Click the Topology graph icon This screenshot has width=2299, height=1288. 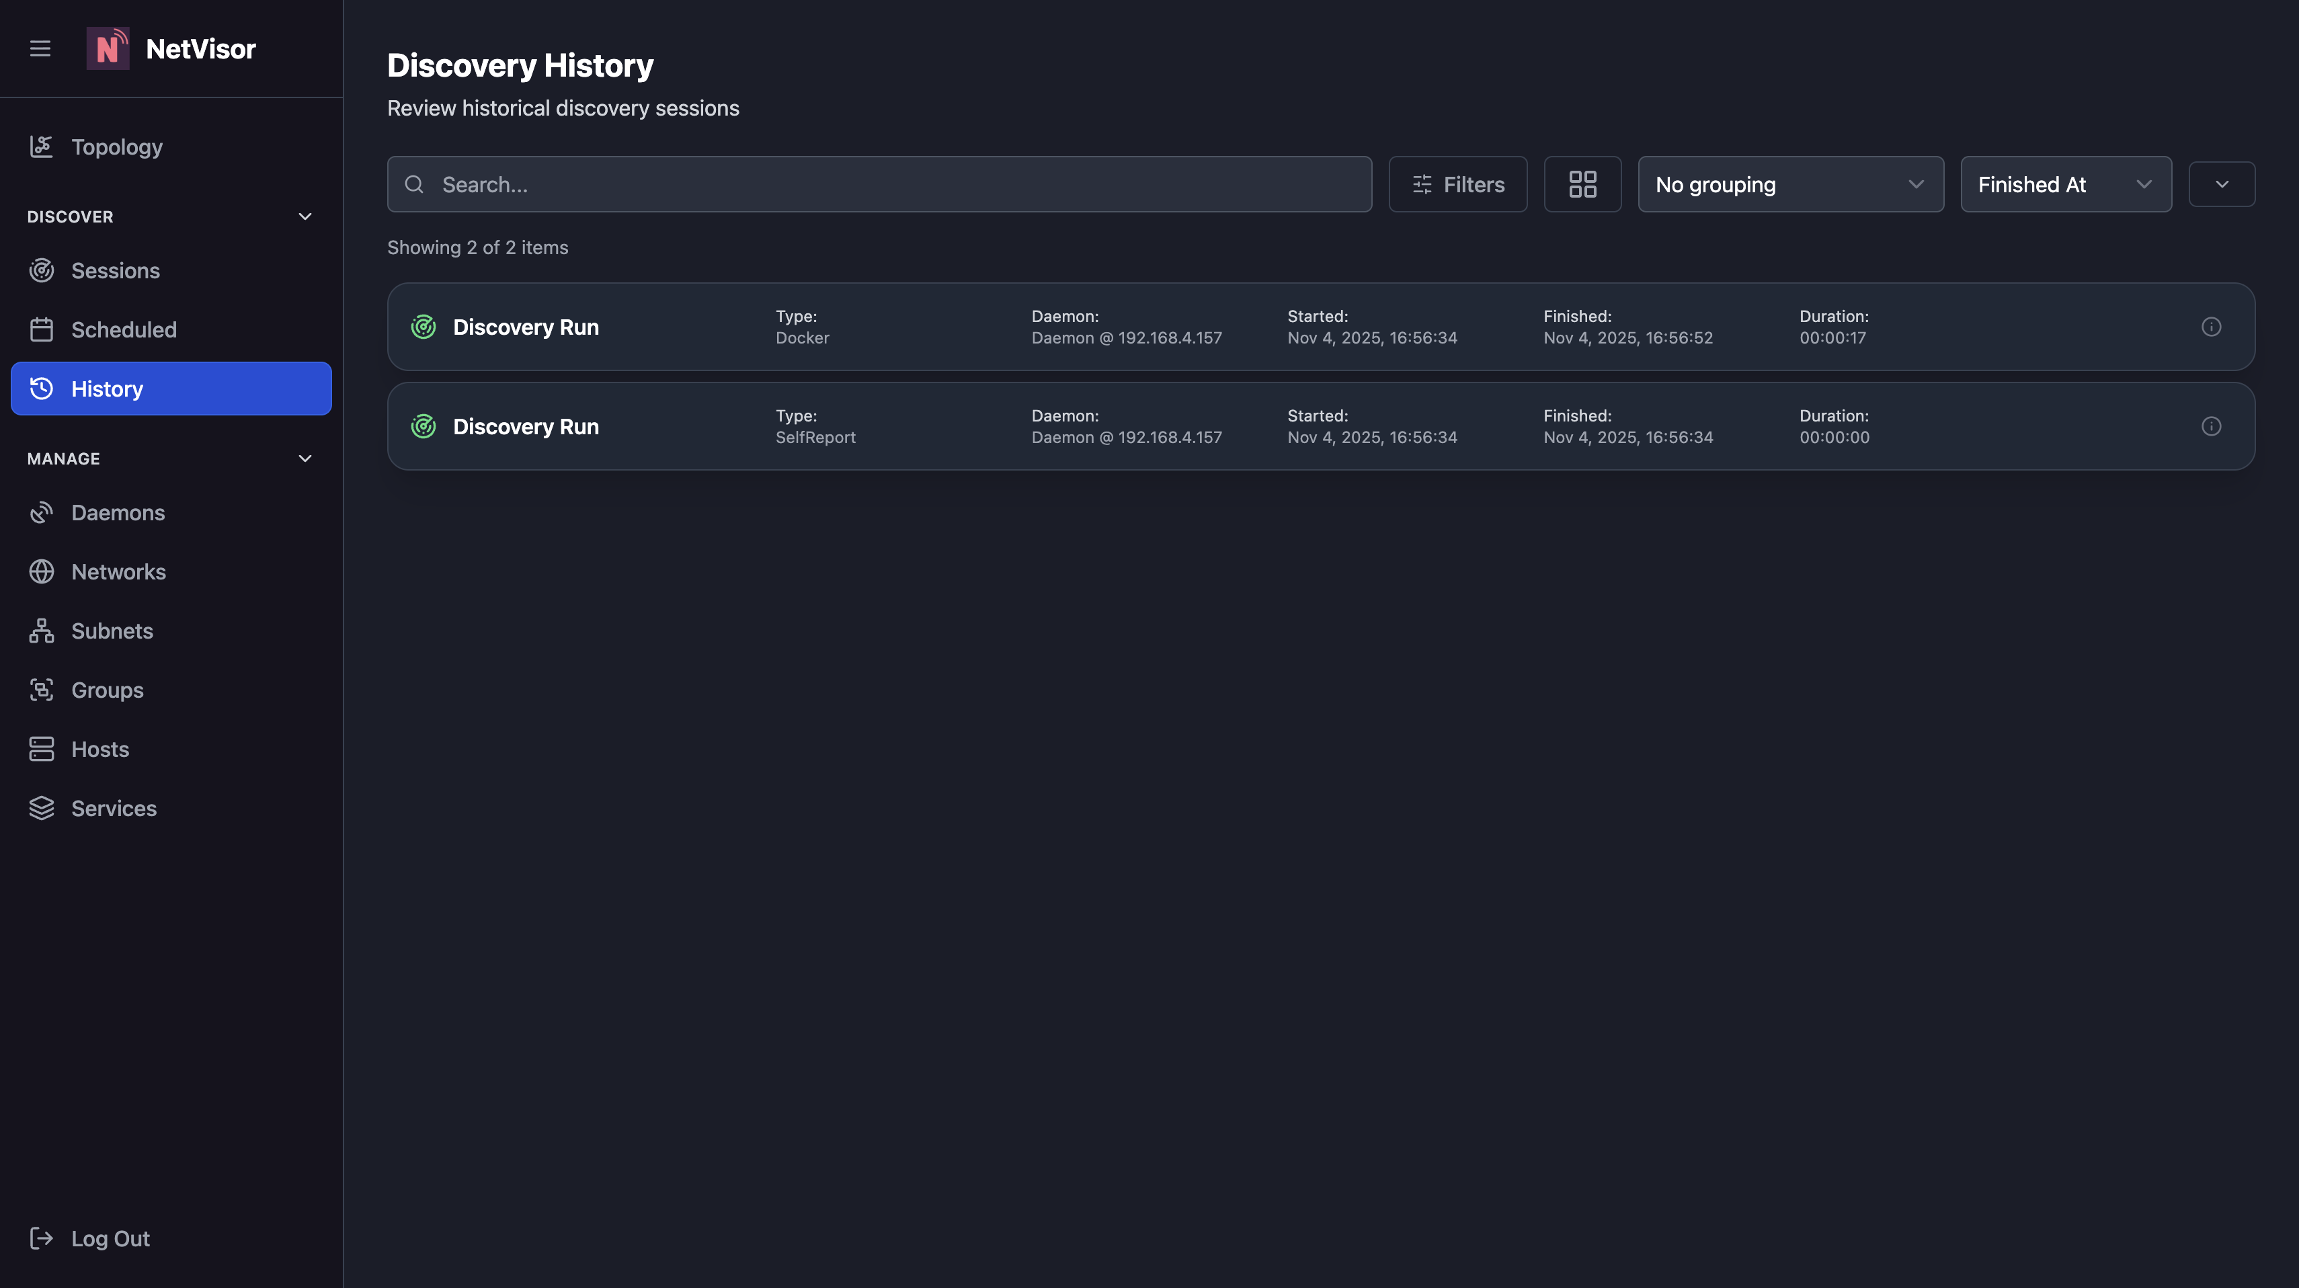[x=41, y=147]
